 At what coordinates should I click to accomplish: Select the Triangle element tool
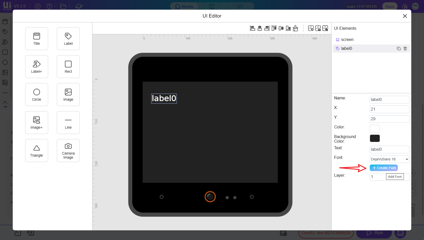(37, 151)
